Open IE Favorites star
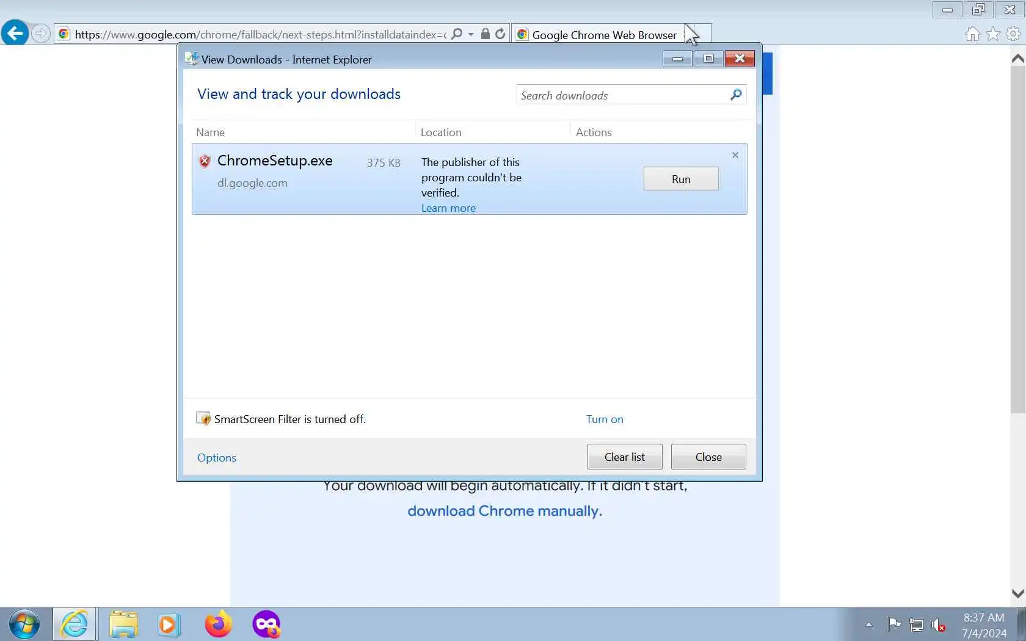 [x=993, y=34]
